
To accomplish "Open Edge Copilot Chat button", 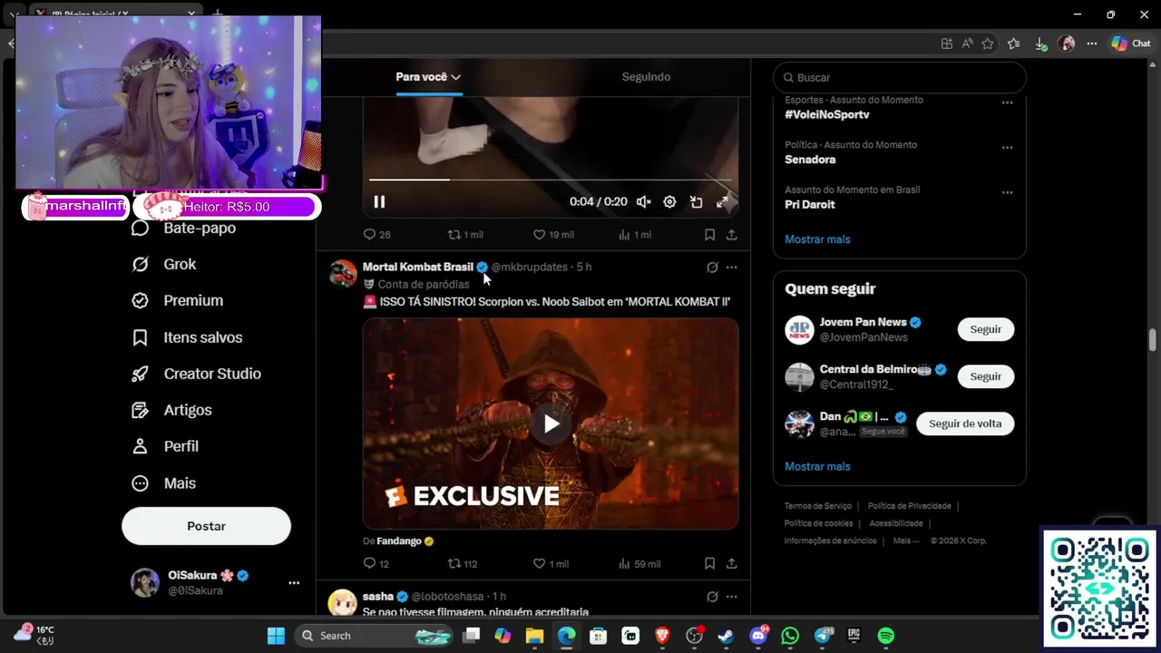I will (x=1130, y=44).
